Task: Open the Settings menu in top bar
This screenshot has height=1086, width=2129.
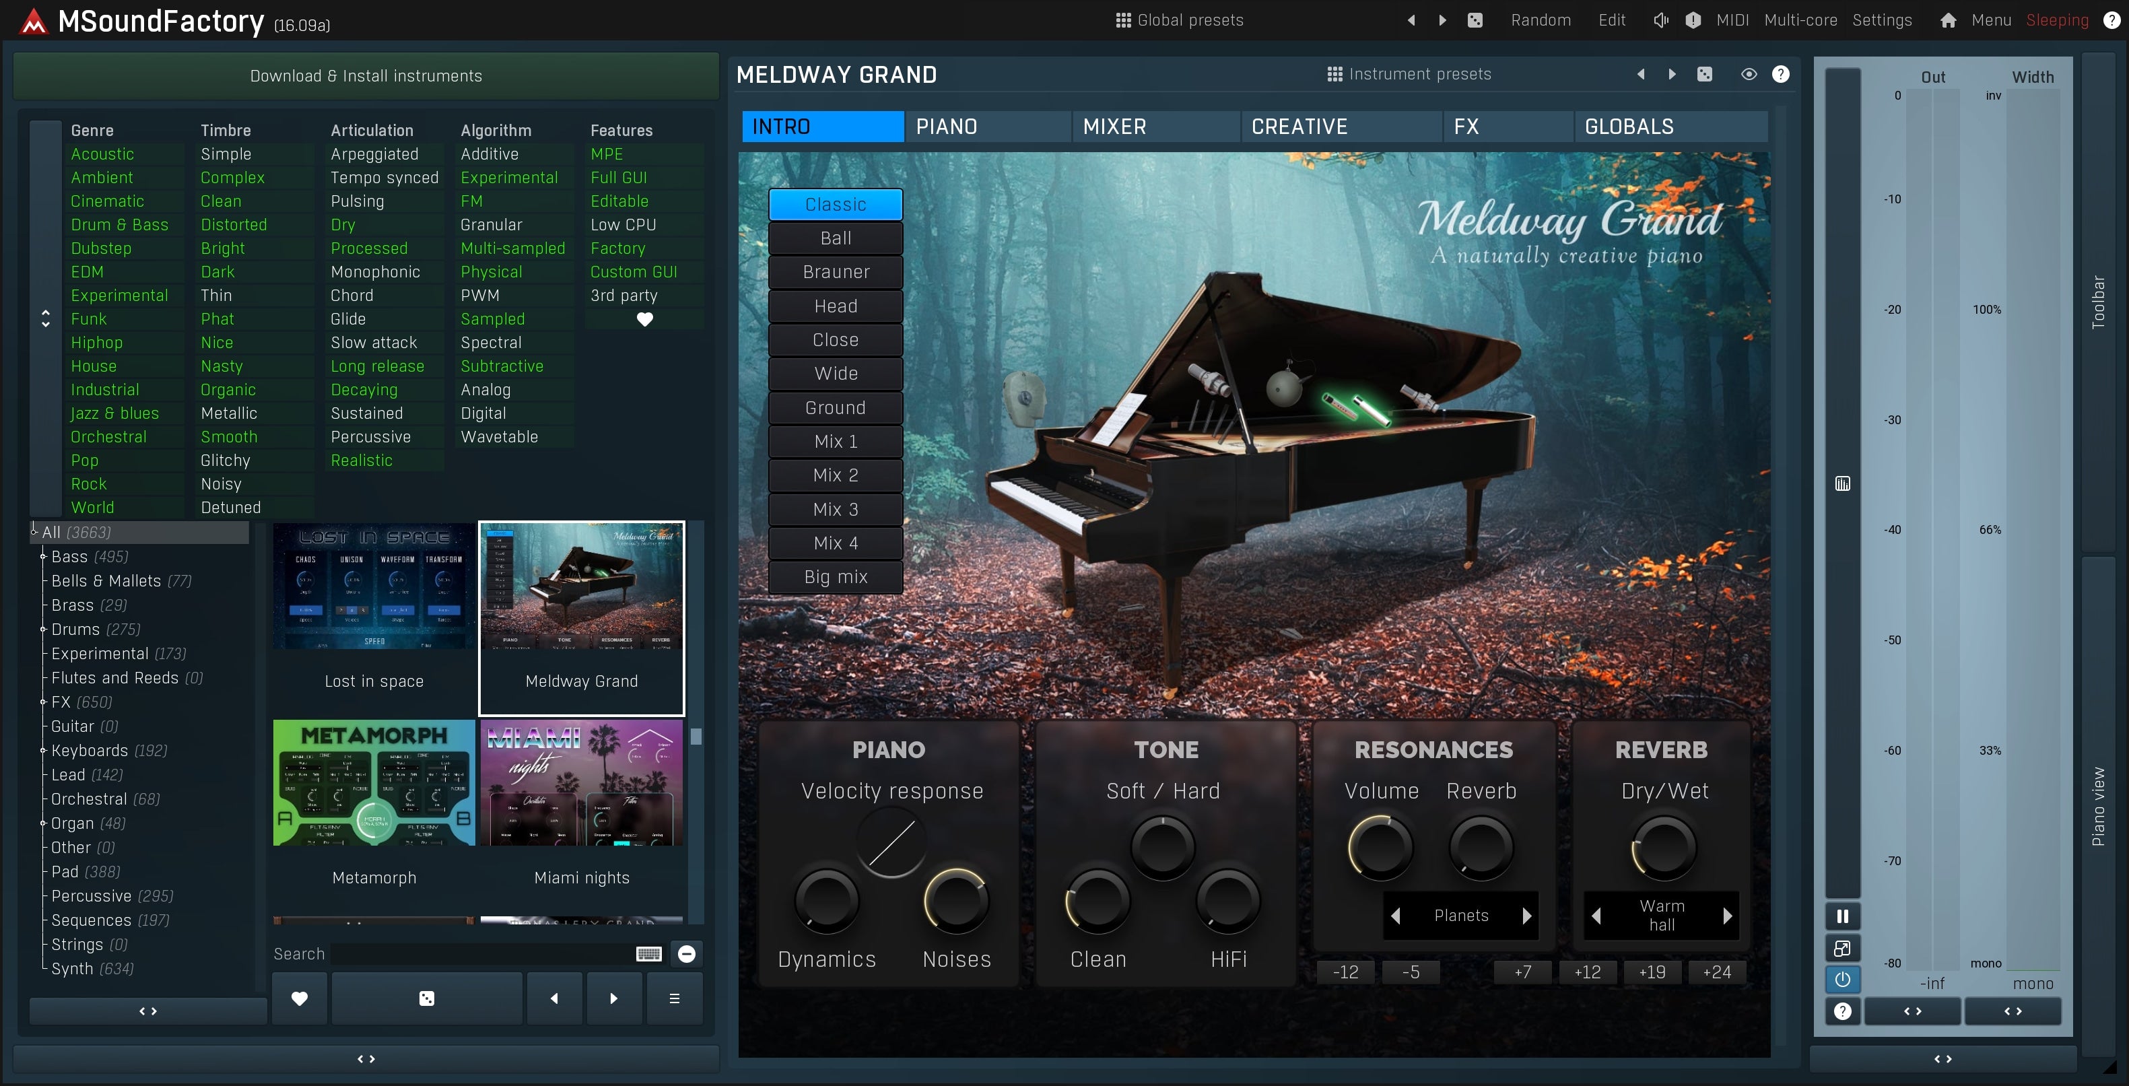Action: (x=1882, y=20)
